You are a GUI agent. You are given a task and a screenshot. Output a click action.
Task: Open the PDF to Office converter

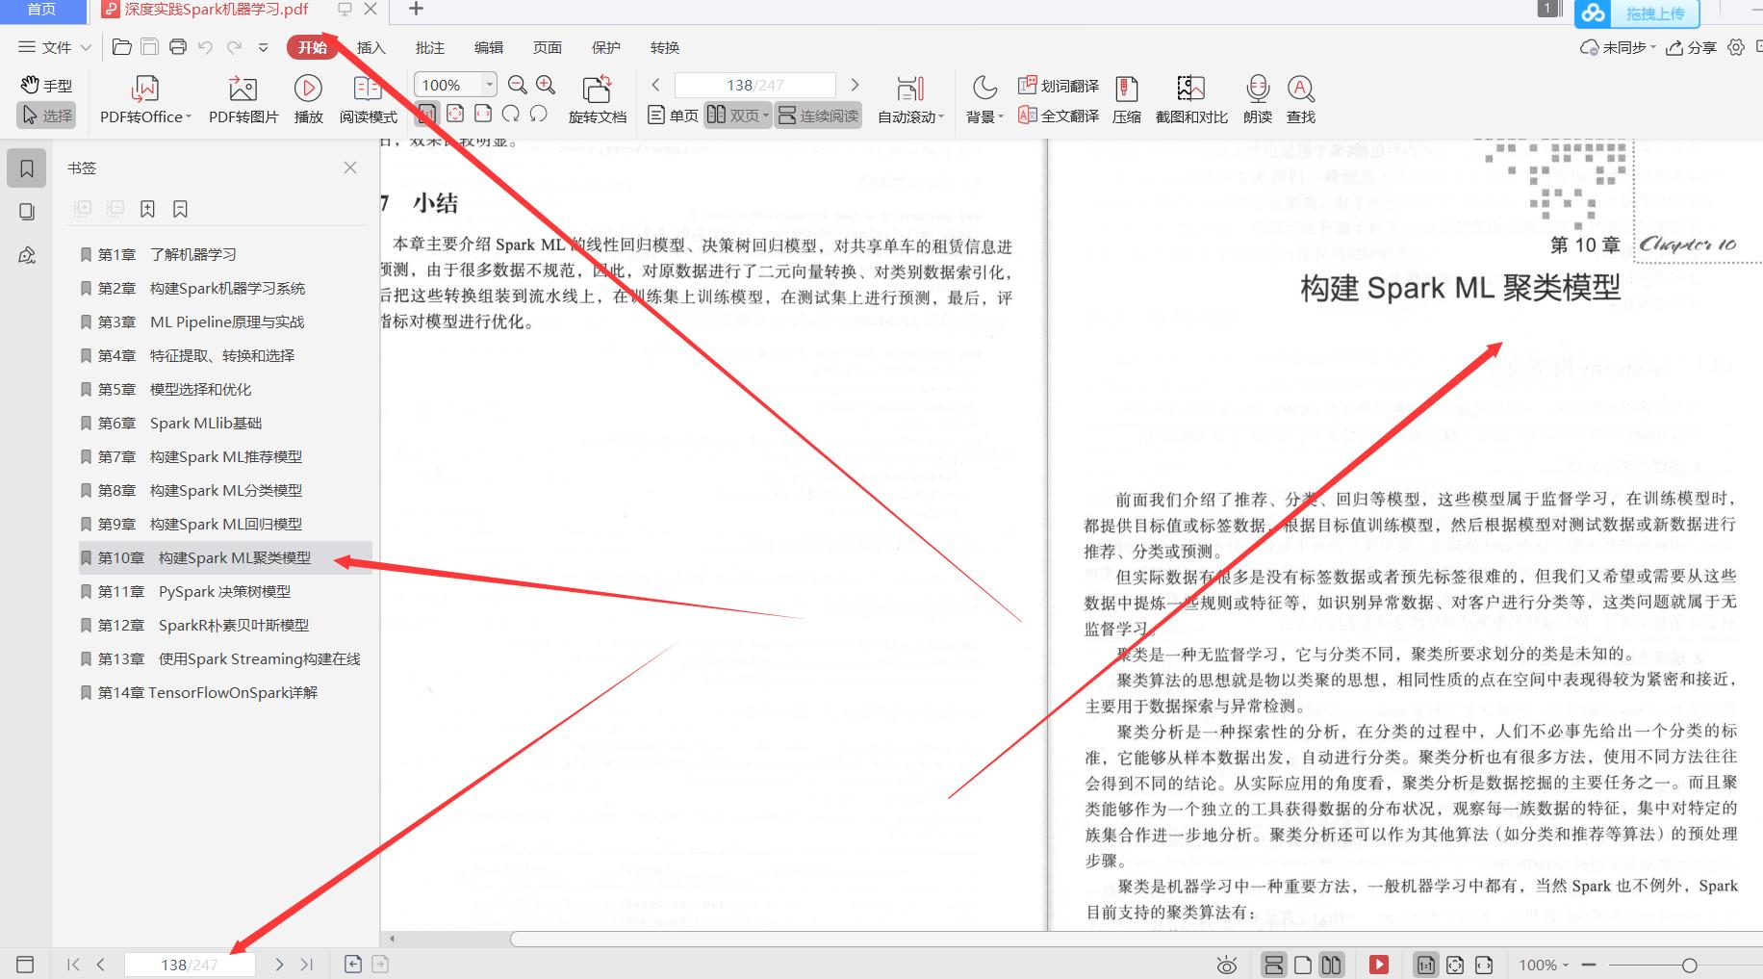point(145,100)
